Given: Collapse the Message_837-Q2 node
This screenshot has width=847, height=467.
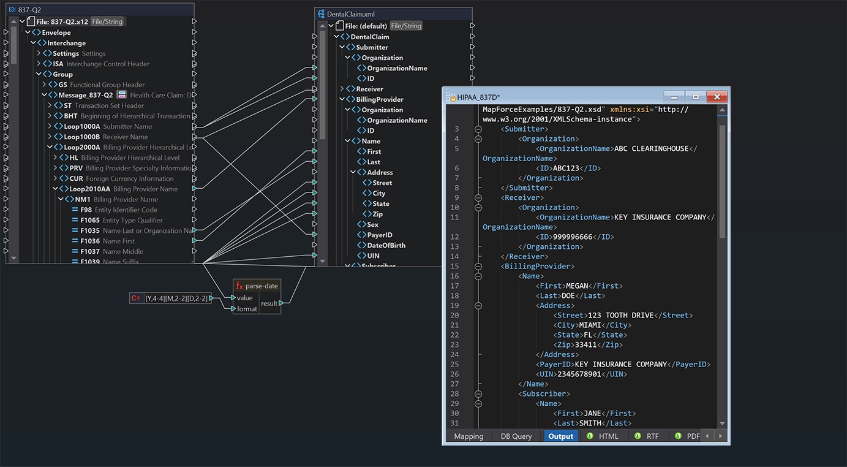Looking at the screenshot, I should click(44, 95).
